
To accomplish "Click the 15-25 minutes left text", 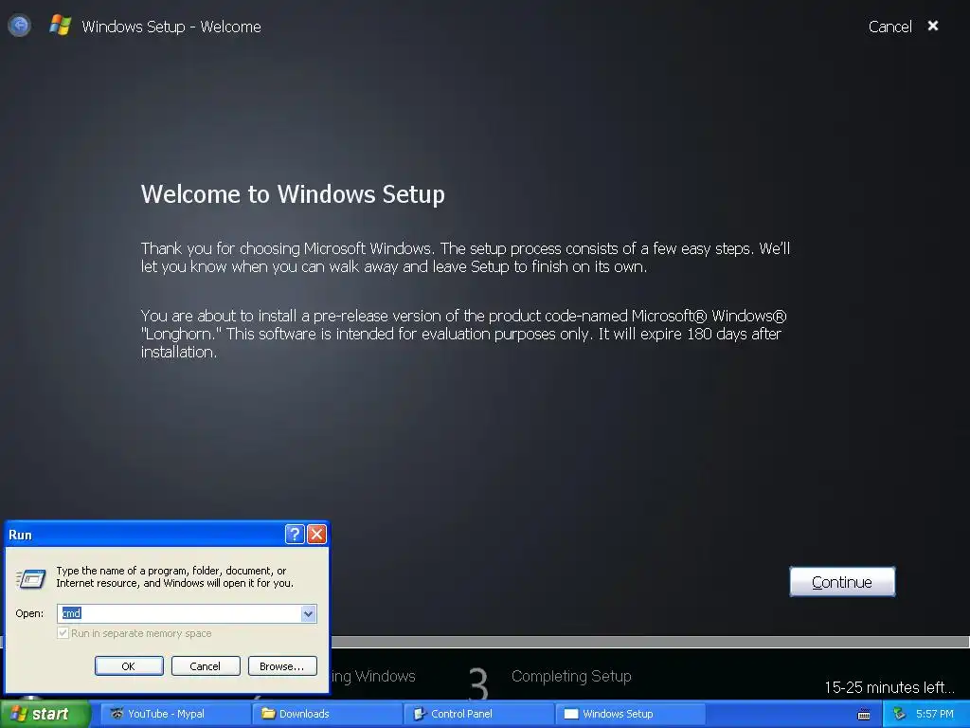I will 889,687.
